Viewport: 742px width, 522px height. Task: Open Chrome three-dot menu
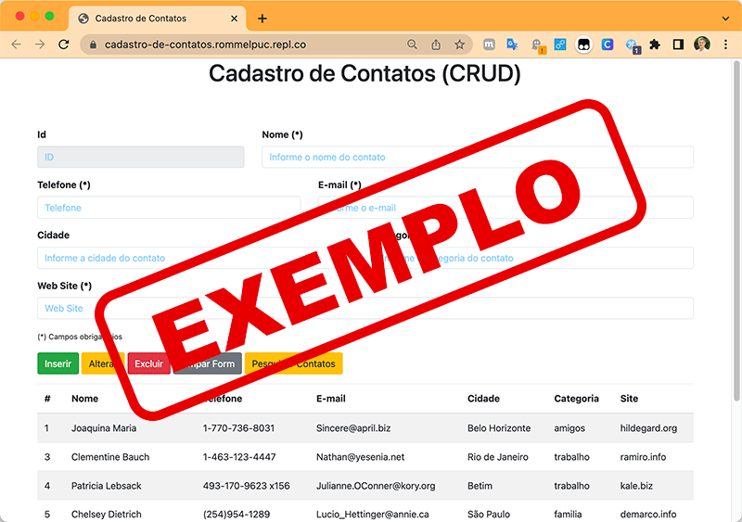tap(726, 45)
